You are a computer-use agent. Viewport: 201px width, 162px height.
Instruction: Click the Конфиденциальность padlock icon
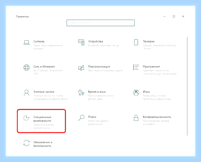click(136, 118)
